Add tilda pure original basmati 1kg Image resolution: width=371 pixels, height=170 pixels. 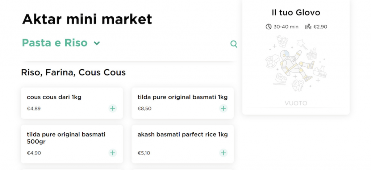point(224,108)
